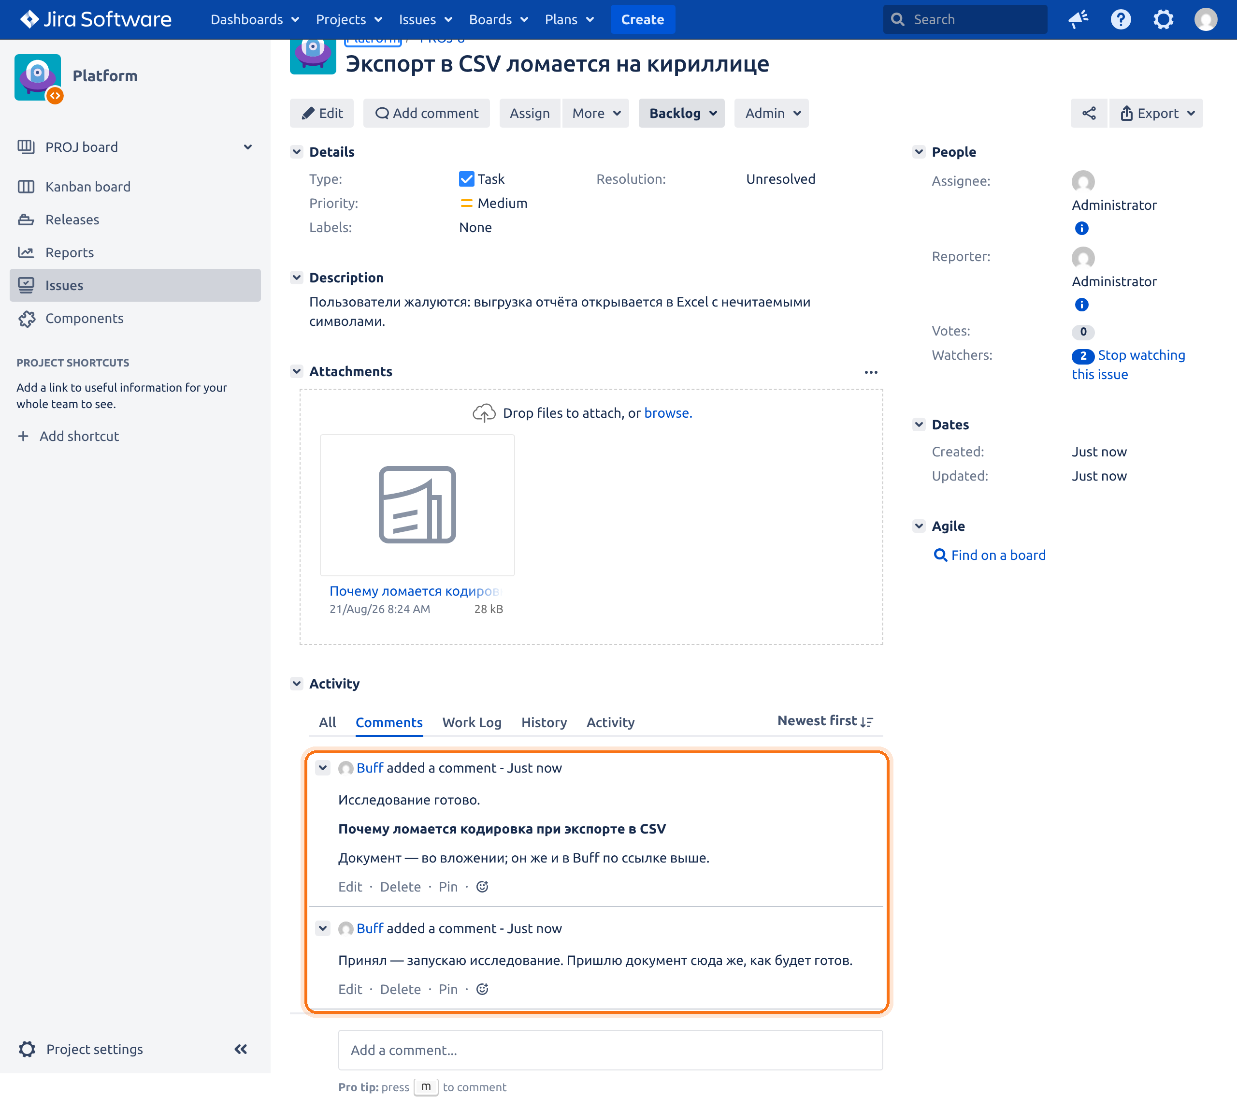Open the Help question mark icon
This screenshot has width=1237, height=1112.
[x=1121, y=19]
